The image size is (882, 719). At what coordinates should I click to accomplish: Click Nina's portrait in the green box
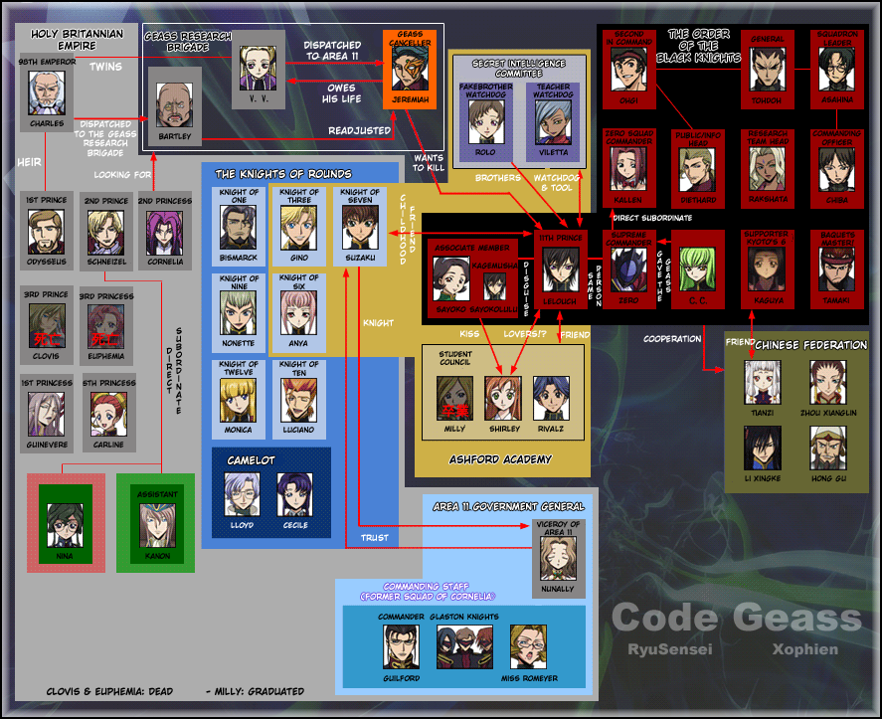click(66, 525)
